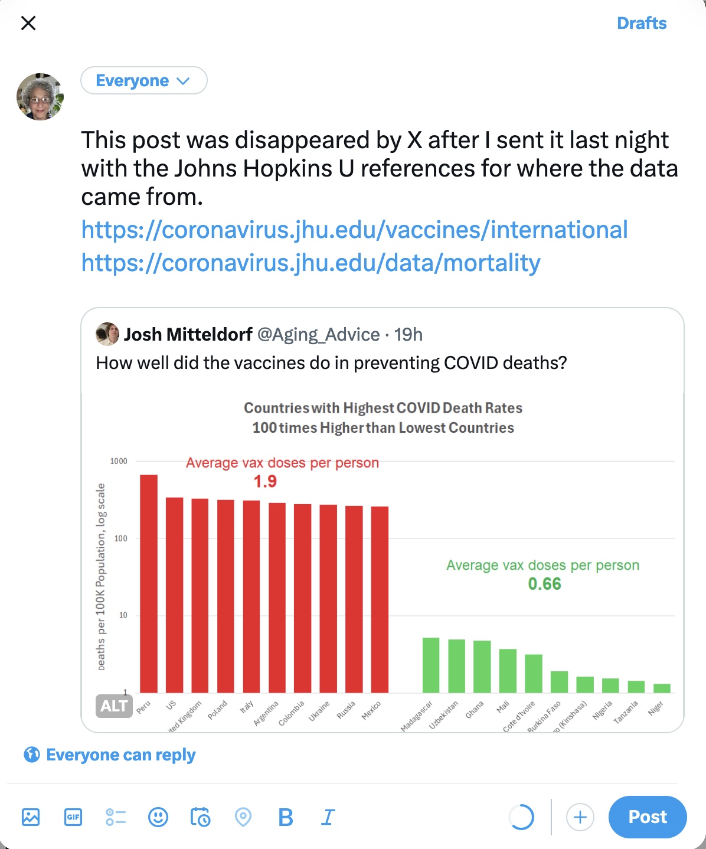Schedule the post with calendar icon
706x849 pixels.
[201, 817]
